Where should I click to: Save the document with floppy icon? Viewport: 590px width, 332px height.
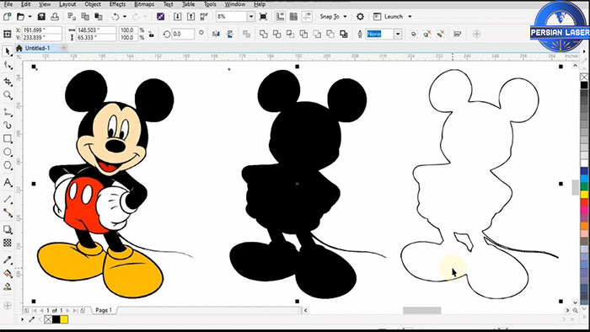pos(41,17)
